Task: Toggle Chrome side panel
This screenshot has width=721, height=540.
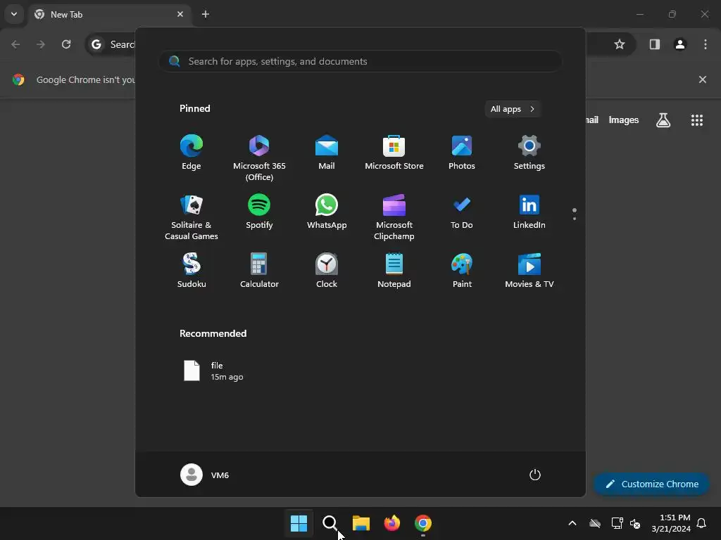Action: pos(654,44)
